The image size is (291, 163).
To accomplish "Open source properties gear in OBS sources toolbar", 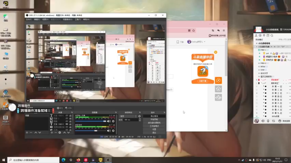I will click(60, 133).
